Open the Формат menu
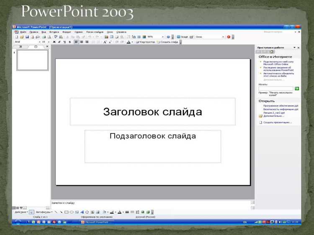The image size is (314, 235). pos(67,32)
